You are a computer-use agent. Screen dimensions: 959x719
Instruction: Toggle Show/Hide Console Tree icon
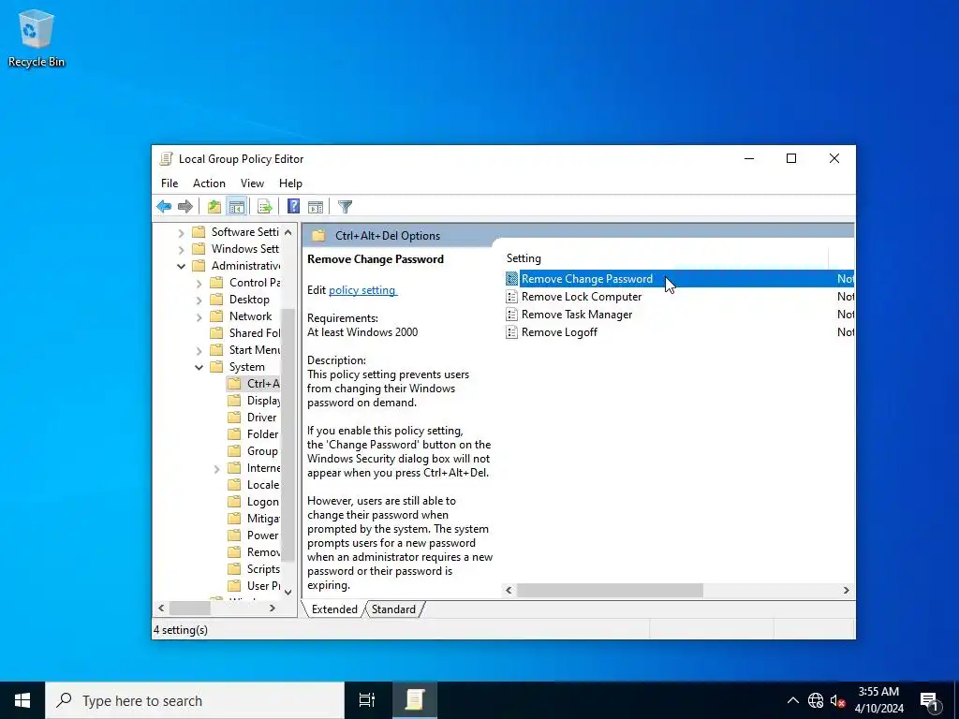tap(236, 207)
